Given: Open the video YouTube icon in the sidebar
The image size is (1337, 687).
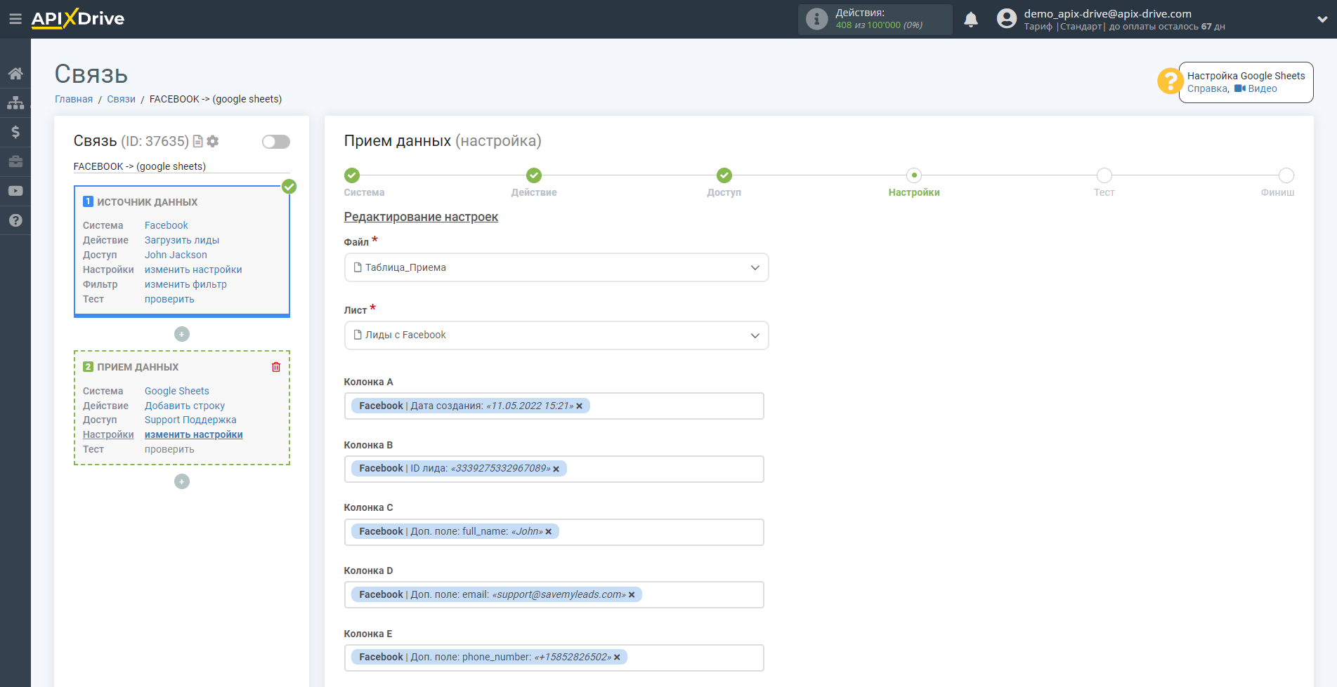Looking at the screenshot, I should coord(15,191).
